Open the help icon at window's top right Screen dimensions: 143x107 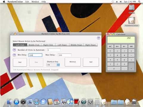tap(98, 38)
